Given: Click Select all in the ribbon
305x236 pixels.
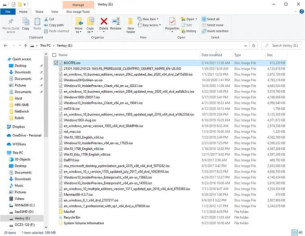Looking at the screenshot, I should click(211, 19).
